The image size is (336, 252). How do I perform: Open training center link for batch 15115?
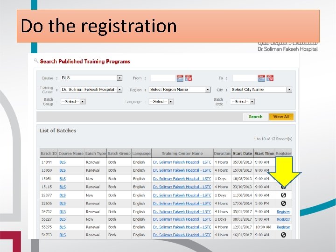coord(182,187)
